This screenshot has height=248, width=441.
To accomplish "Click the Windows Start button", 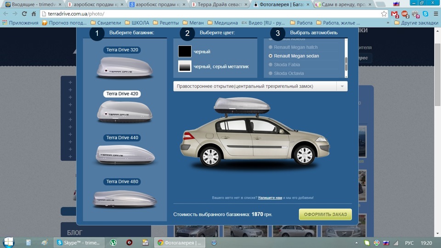I will 9,242.
